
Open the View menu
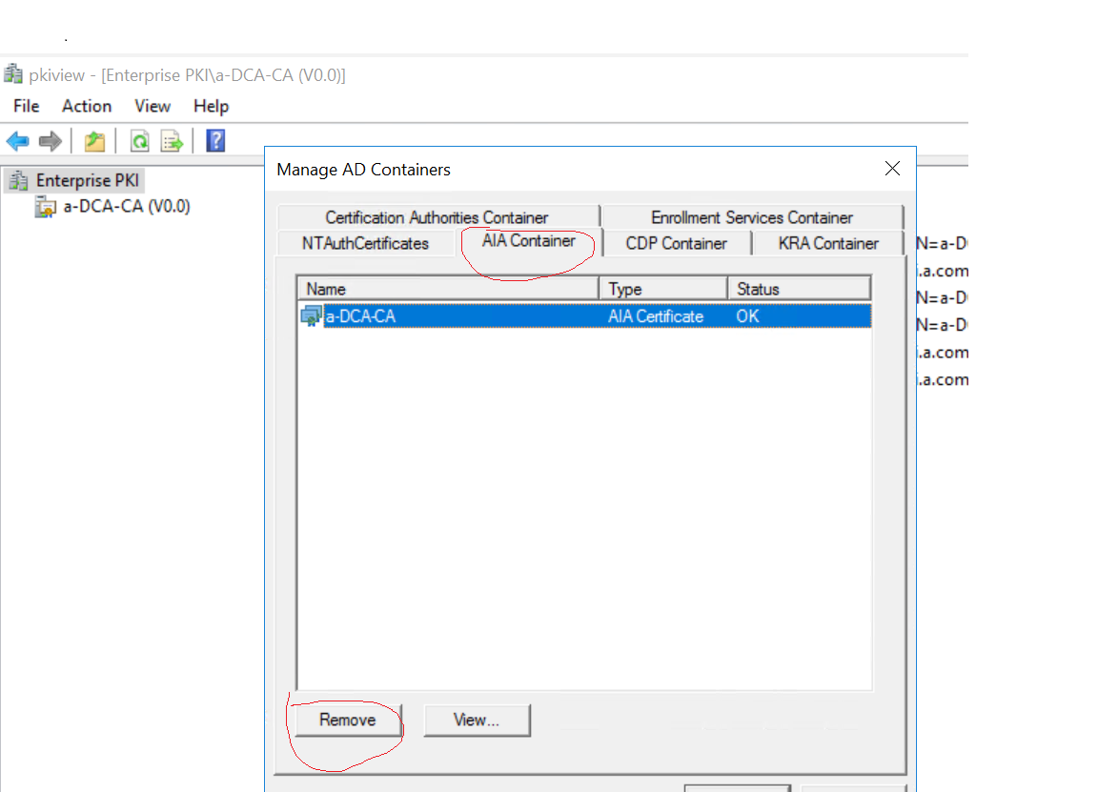click(x=152, y=106)
